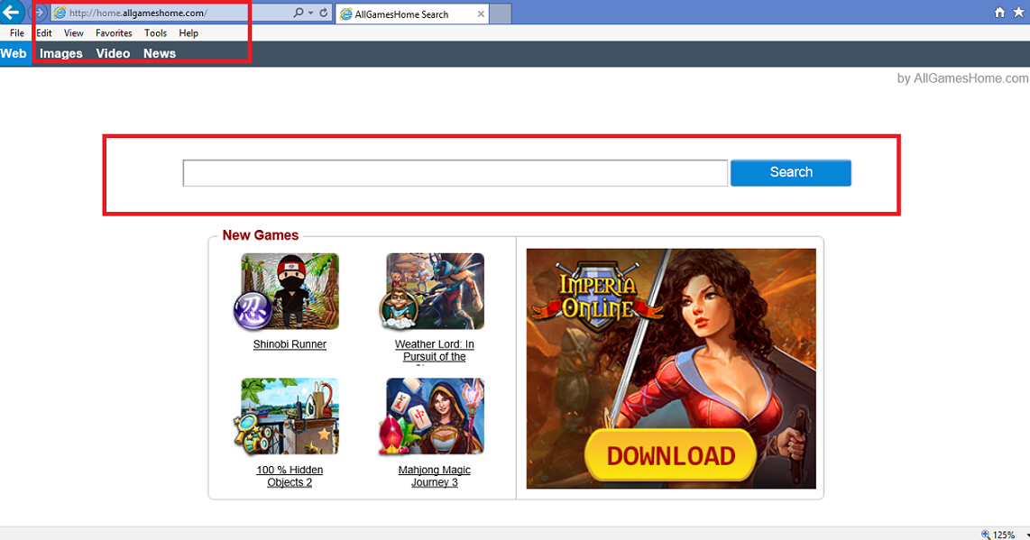This screenshot has height=540, width=1030.
Task: Click the IE favicon on the AllGamesHome tab
Action: 346,14
